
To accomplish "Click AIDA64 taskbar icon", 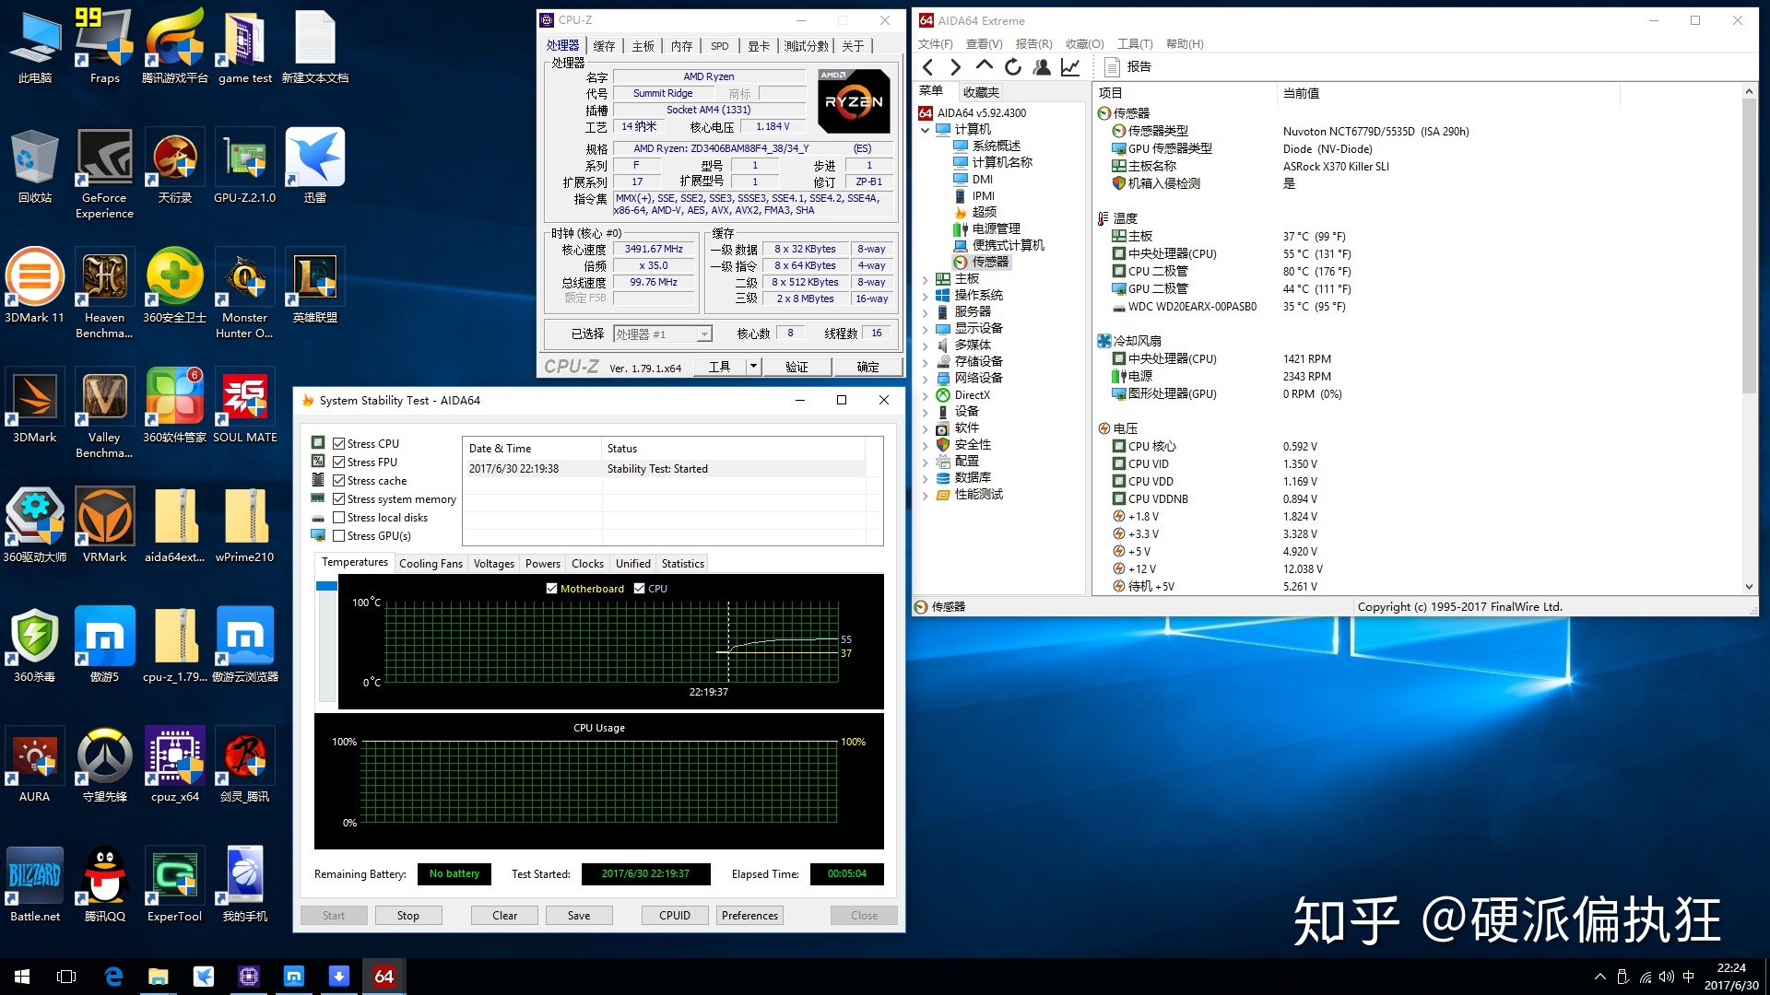I will point(383,977).
